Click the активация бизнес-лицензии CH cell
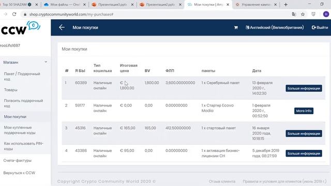 pos(220,153)
